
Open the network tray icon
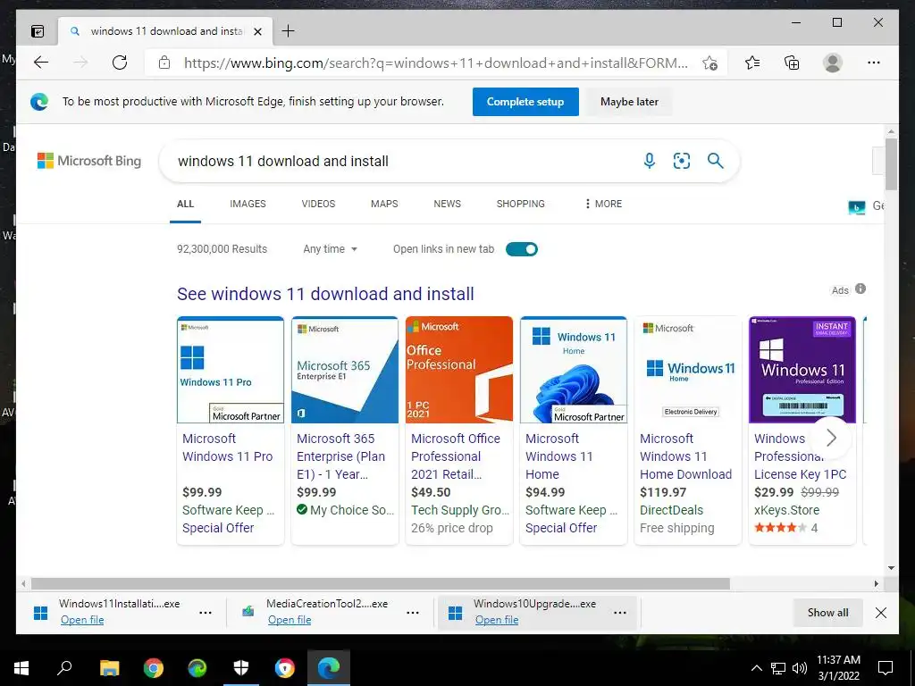pos(778,668)
